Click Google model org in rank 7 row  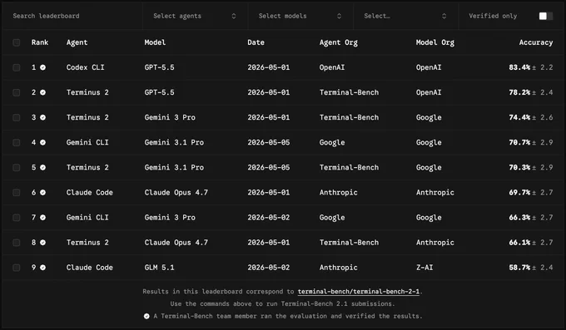(429, 218)
